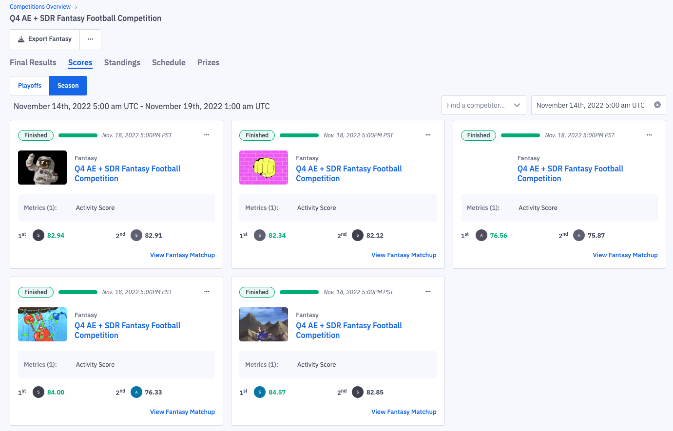Click the more options ellipsis beside Export Fantasy
Viewport: 673px width, 431px height.
tap(90, 39)
